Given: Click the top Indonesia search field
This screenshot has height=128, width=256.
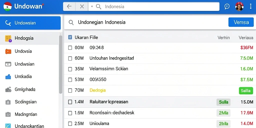Looking at the screenshot, I should click(154, 6).
